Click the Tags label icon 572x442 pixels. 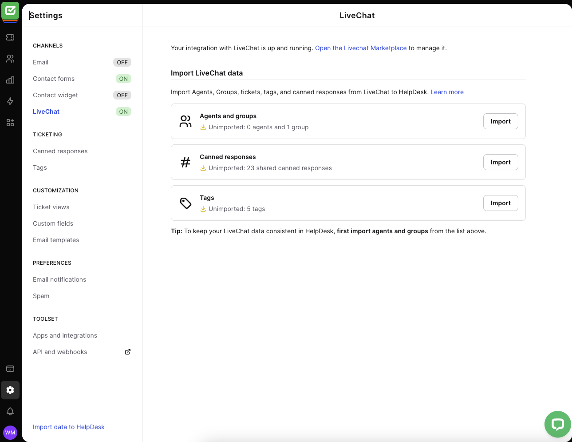(185, 203)
